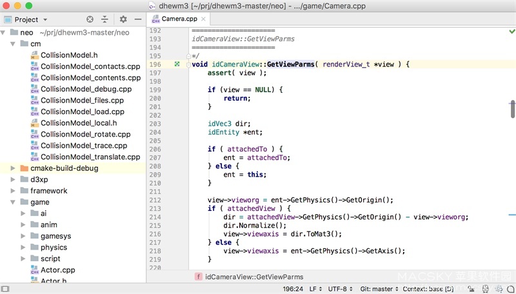Open the Git: master branch menu
Screen dimensions: 516x294
pos(379,289)
